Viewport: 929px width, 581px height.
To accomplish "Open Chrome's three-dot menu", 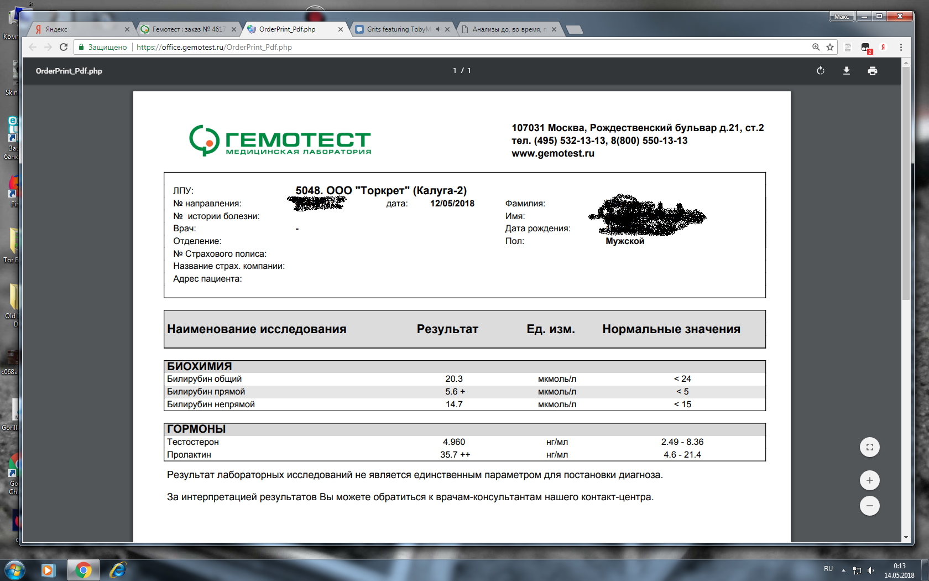I will [x=901, y=47].
